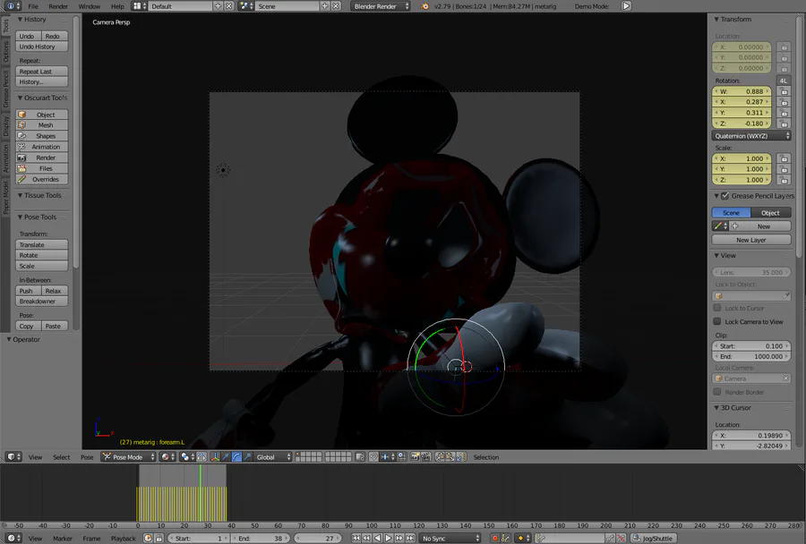Viewport: 806px width, 544px height.
Task: Jump to the timeline end frame
Action: [x=409, y=539]
